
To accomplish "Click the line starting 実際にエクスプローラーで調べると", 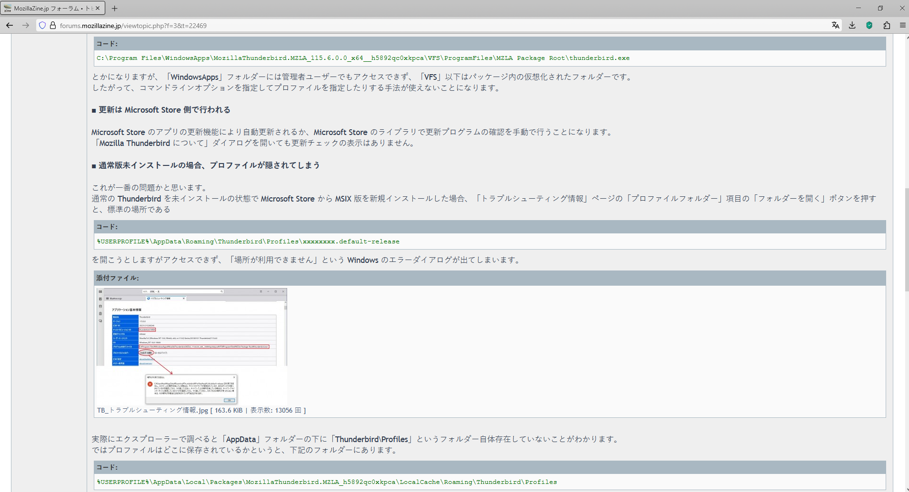I will (x=357, y=439).
